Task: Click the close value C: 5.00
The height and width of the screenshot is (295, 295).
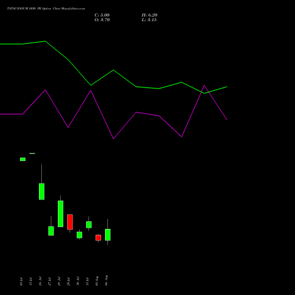Action: (102, 15)
